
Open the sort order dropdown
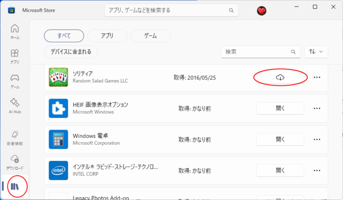316,52
